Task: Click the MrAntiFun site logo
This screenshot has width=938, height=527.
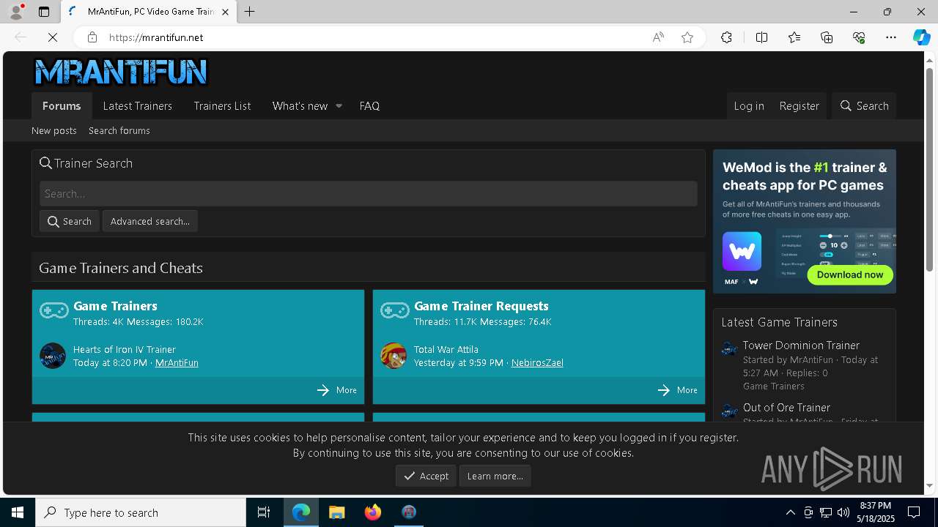Action: pyautogui.click(x=121, y=72)
